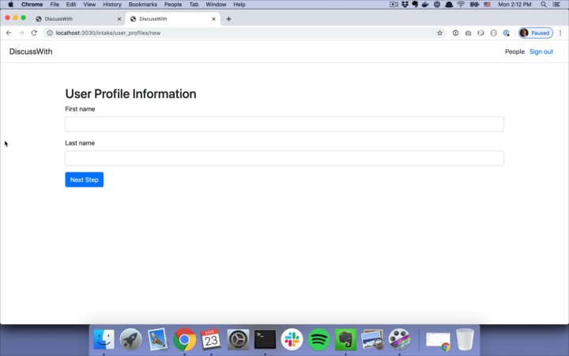569x356 pixels.
Task: Open the camera screenshot extension
Action: click(468, 32)
